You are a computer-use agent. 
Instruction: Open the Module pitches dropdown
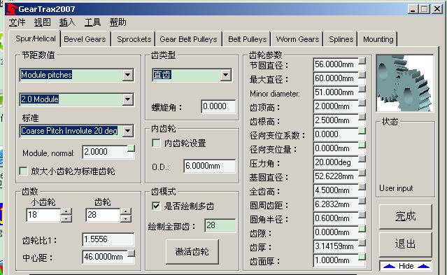point(128,75)
